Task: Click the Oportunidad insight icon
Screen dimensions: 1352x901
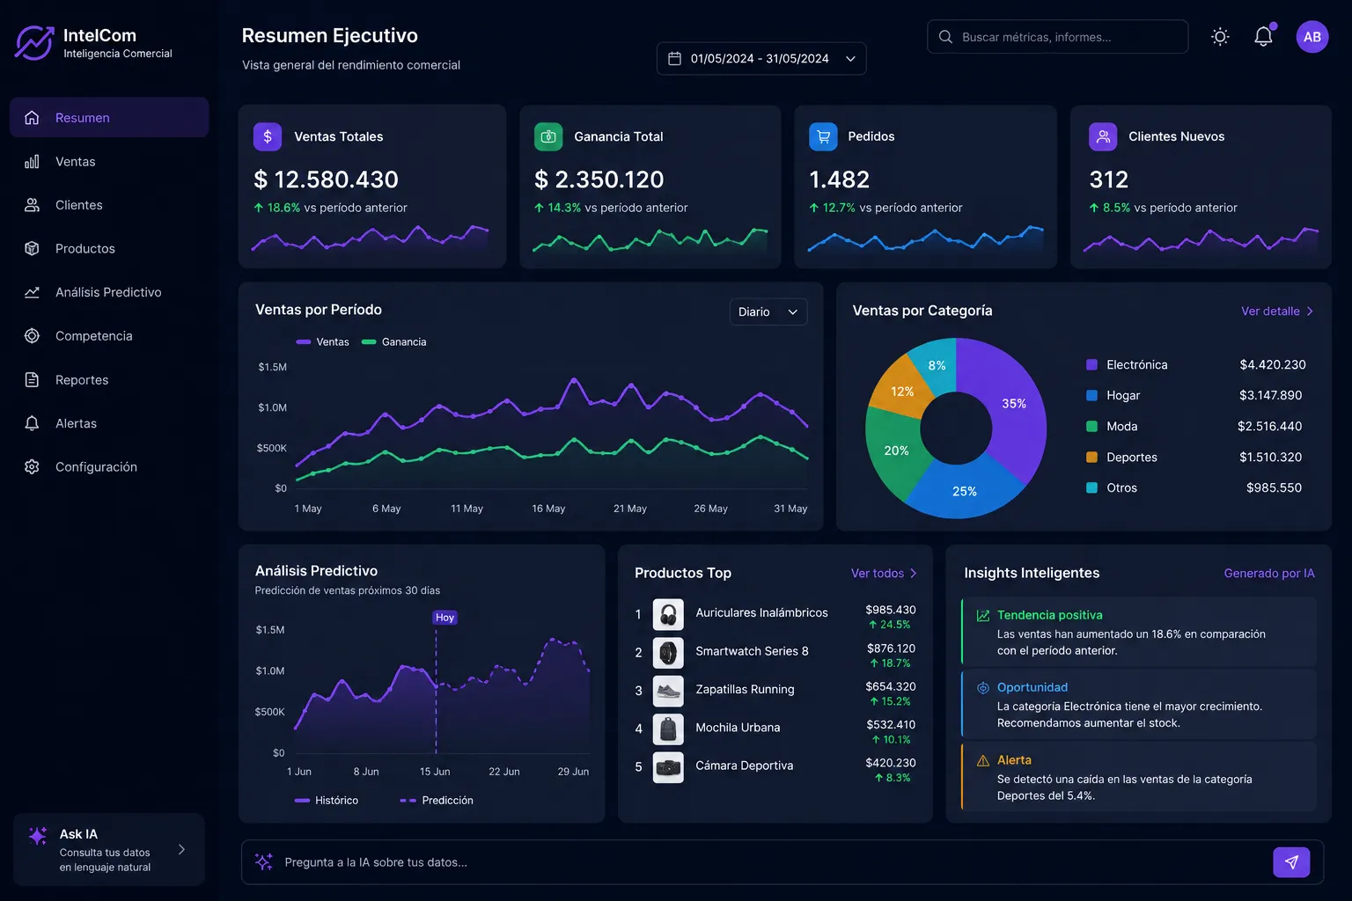Action: point(983,688)
